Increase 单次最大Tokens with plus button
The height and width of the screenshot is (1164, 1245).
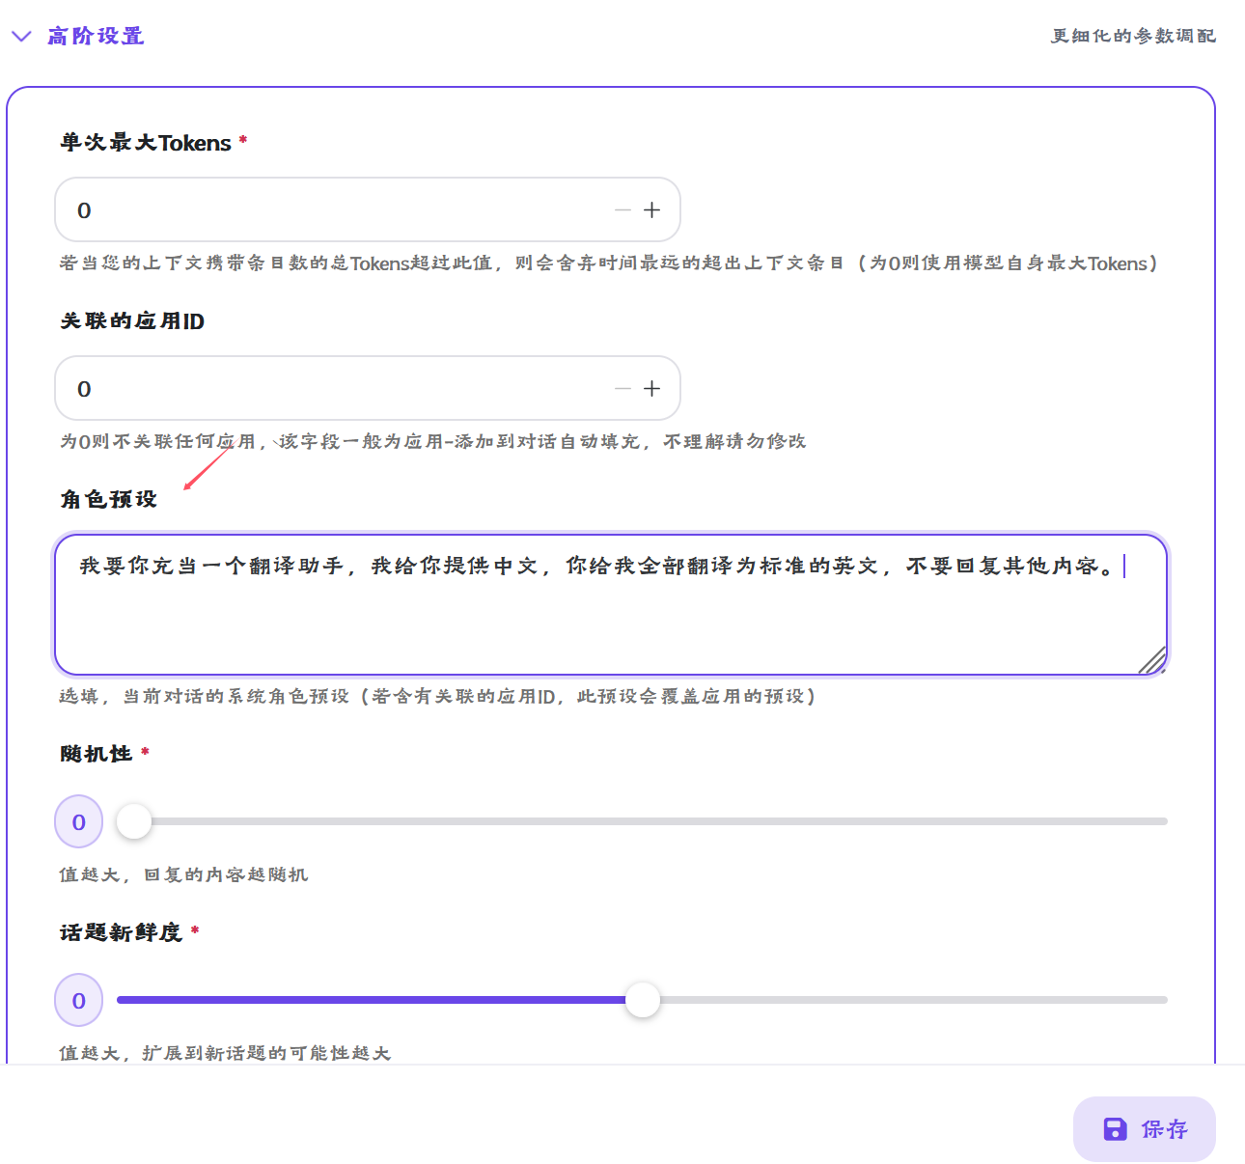tap(652, 209)
